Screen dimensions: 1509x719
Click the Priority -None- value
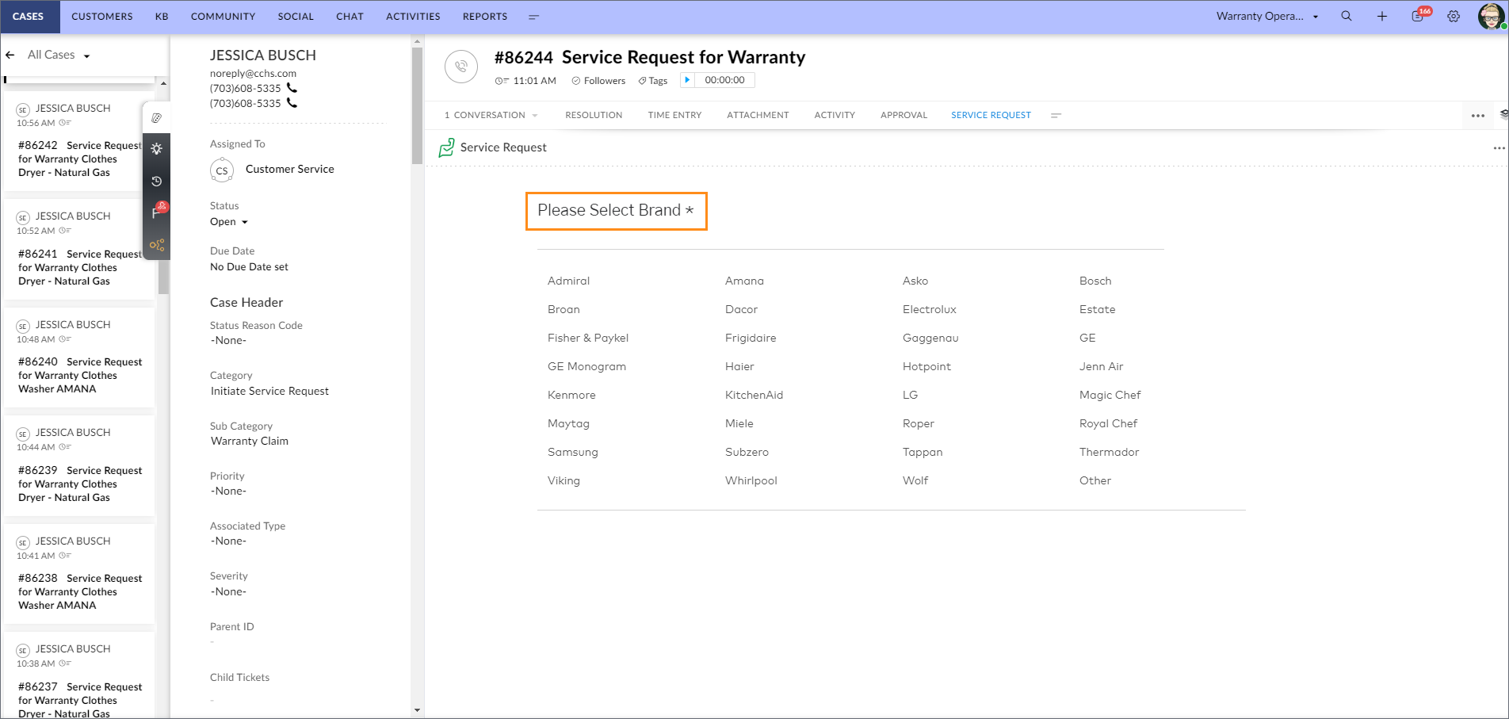tap(228, 491)
